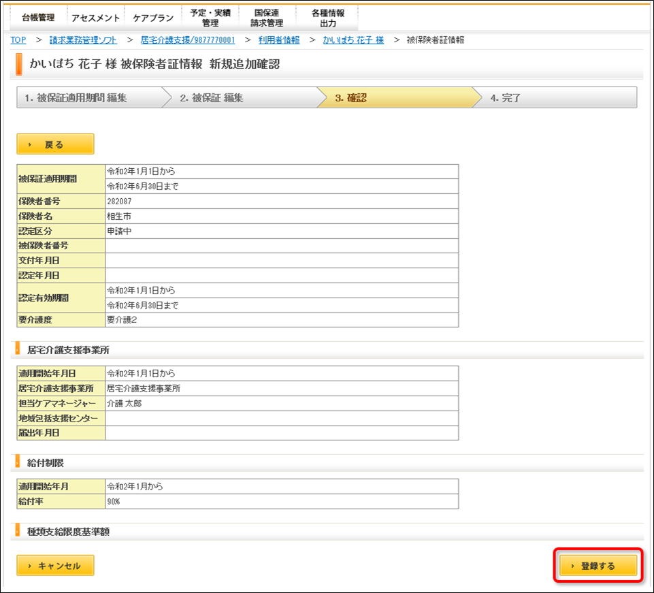654x593 pixels.
Task: Open the 利用者情報 breadcrumb link
Action: pyautogui.click(x=279, y=40)
